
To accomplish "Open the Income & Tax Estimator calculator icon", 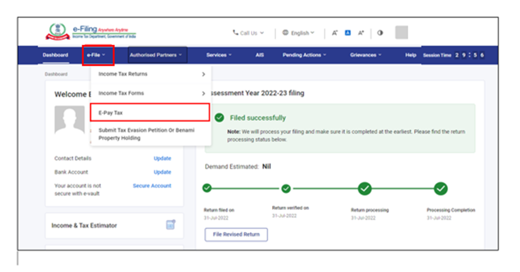I will click(x=171, y=225).
